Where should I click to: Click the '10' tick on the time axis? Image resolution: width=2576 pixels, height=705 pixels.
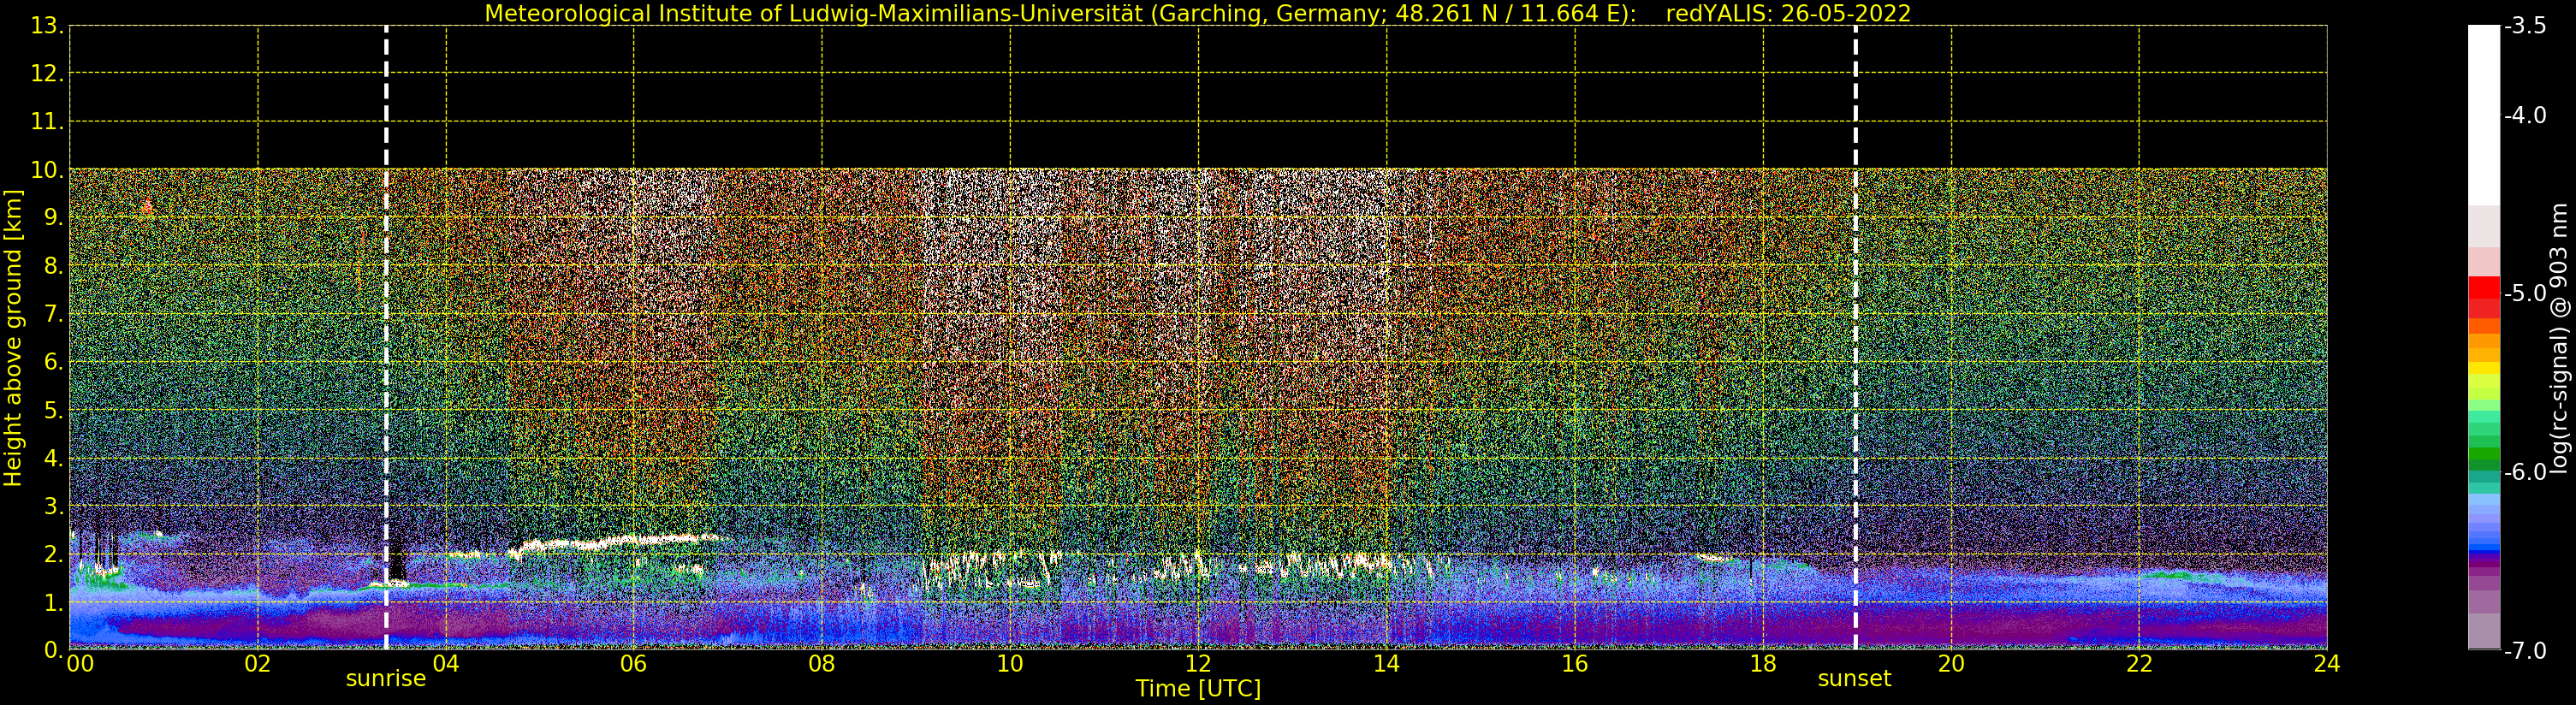click(1010, 663)
